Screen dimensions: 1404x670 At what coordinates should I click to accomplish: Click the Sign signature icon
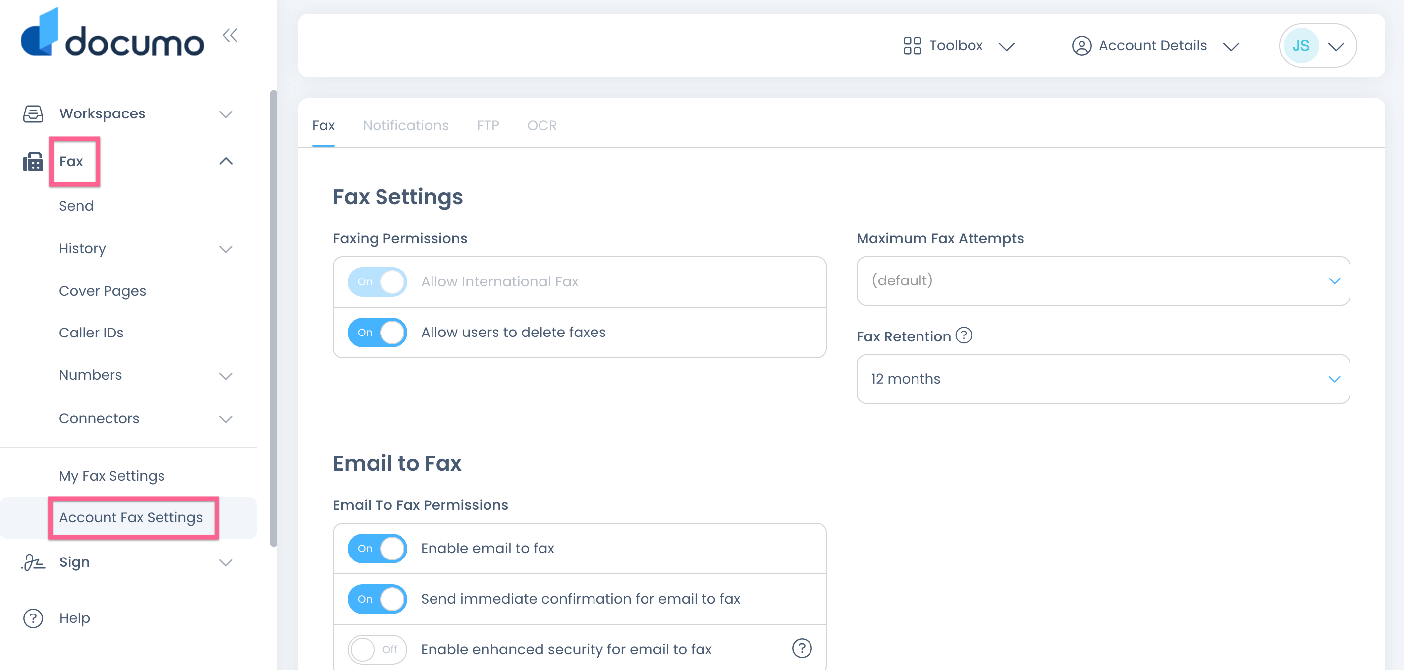pyautogui.click(x=33, y=562)
